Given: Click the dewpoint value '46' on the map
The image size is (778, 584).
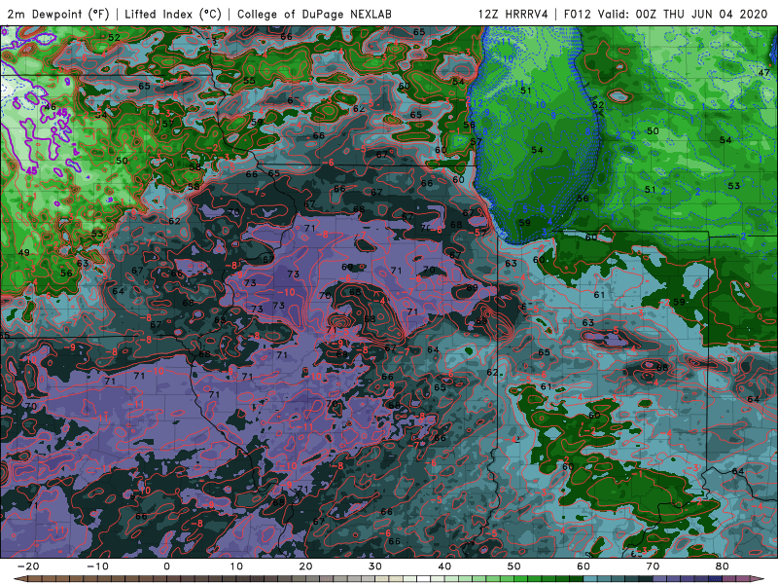Looking at the screenshot, I should click(51, 107).
